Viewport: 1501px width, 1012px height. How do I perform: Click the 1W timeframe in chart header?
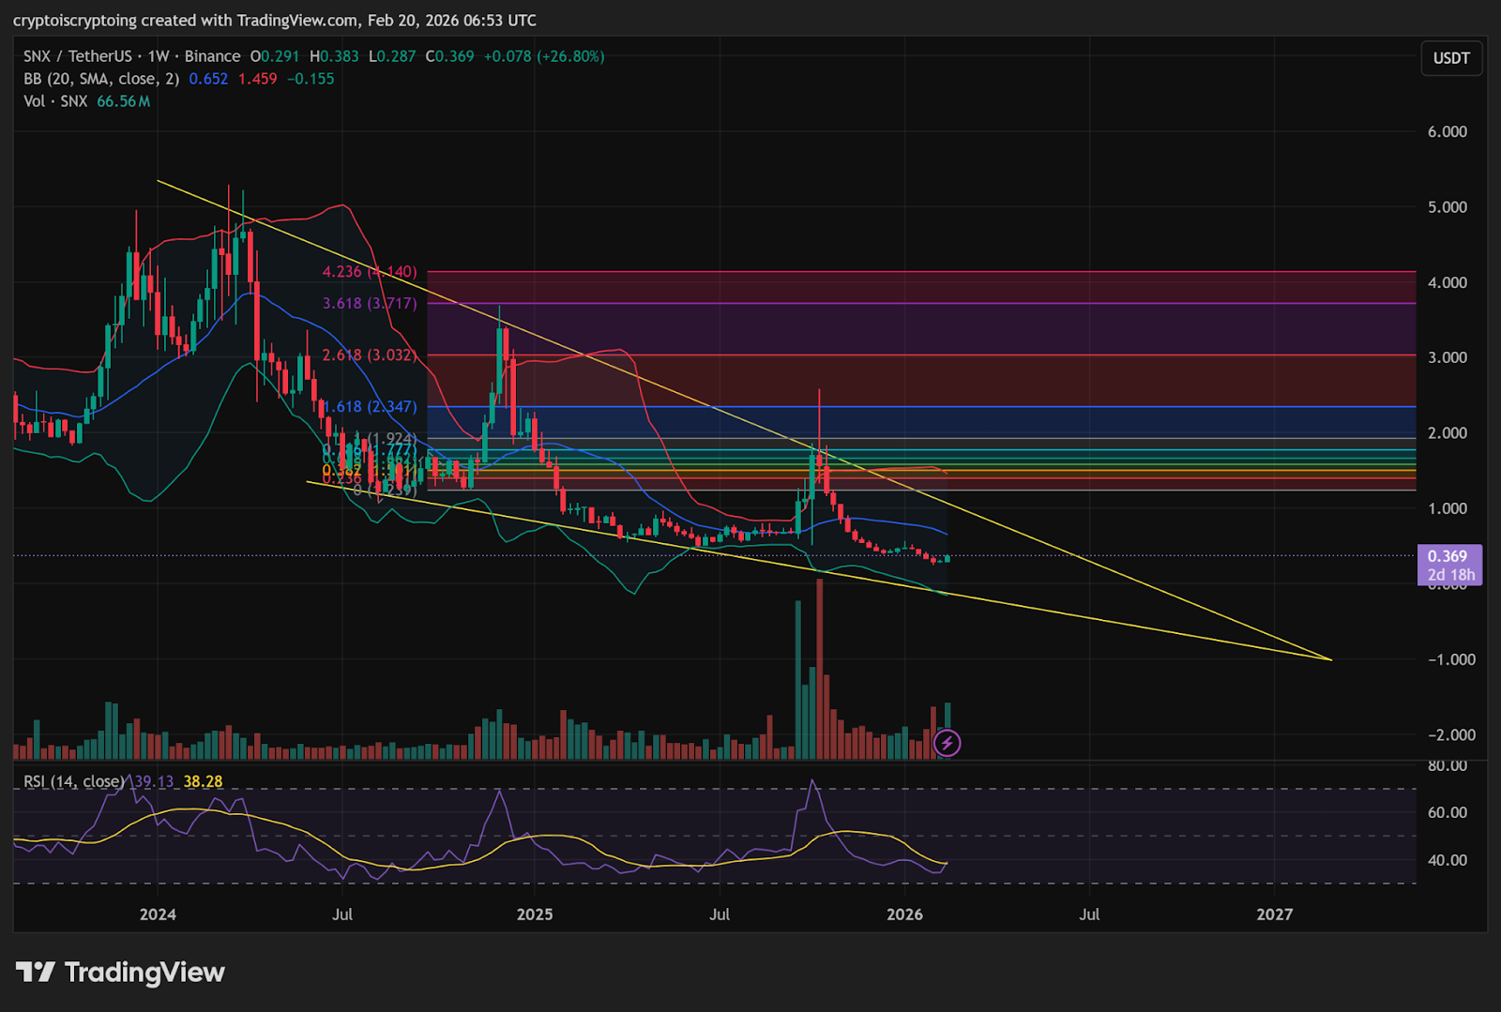tap(159, 56)
